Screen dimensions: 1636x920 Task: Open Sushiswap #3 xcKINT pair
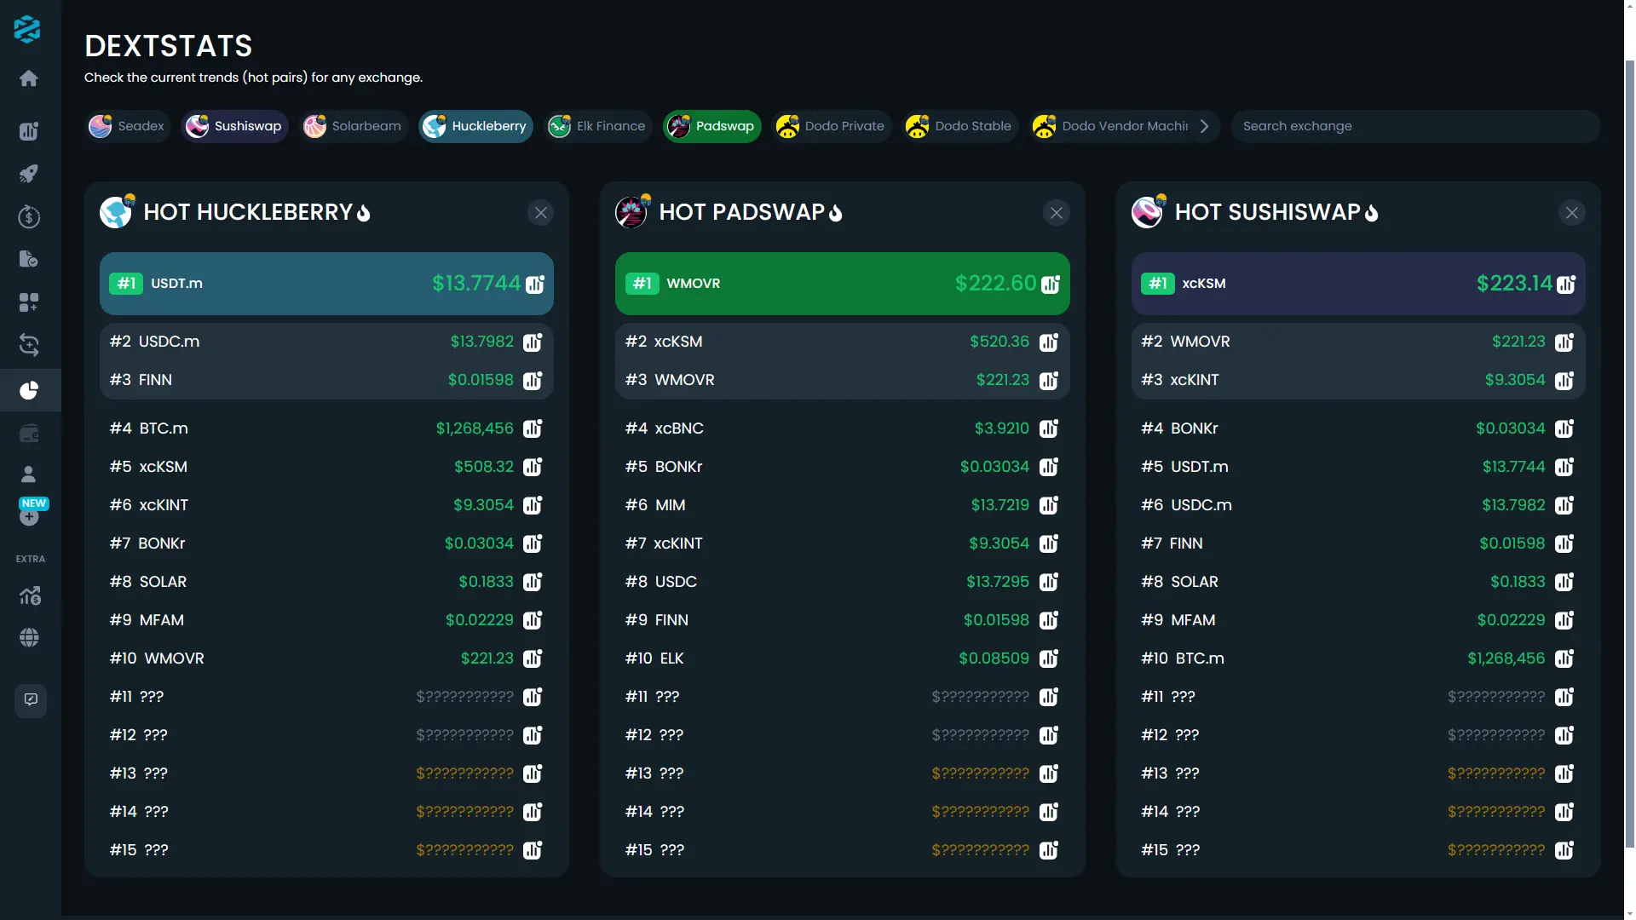coord(1358,380)
